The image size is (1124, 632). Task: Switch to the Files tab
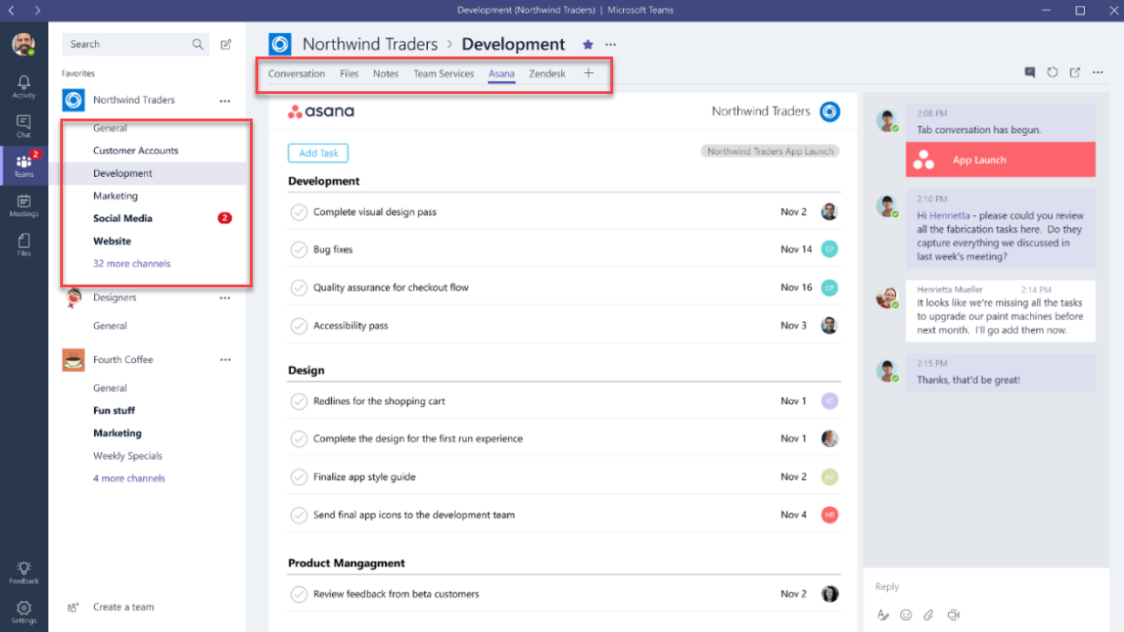pyautogui.click(x=349, y=74)
